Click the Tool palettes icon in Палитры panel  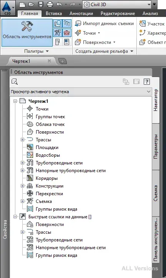click(67, 42)
